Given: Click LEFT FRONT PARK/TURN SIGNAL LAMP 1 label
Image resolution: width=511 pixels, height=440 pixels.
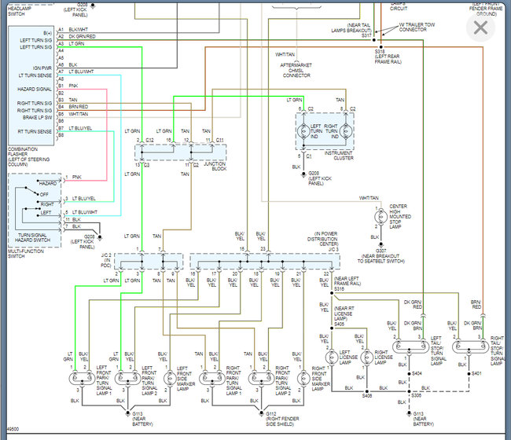Looking at the screenshot, I should click(104, 380).
